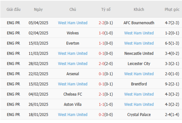Select the "Khách" away team header
182x123 pixels.
point(139,10)
